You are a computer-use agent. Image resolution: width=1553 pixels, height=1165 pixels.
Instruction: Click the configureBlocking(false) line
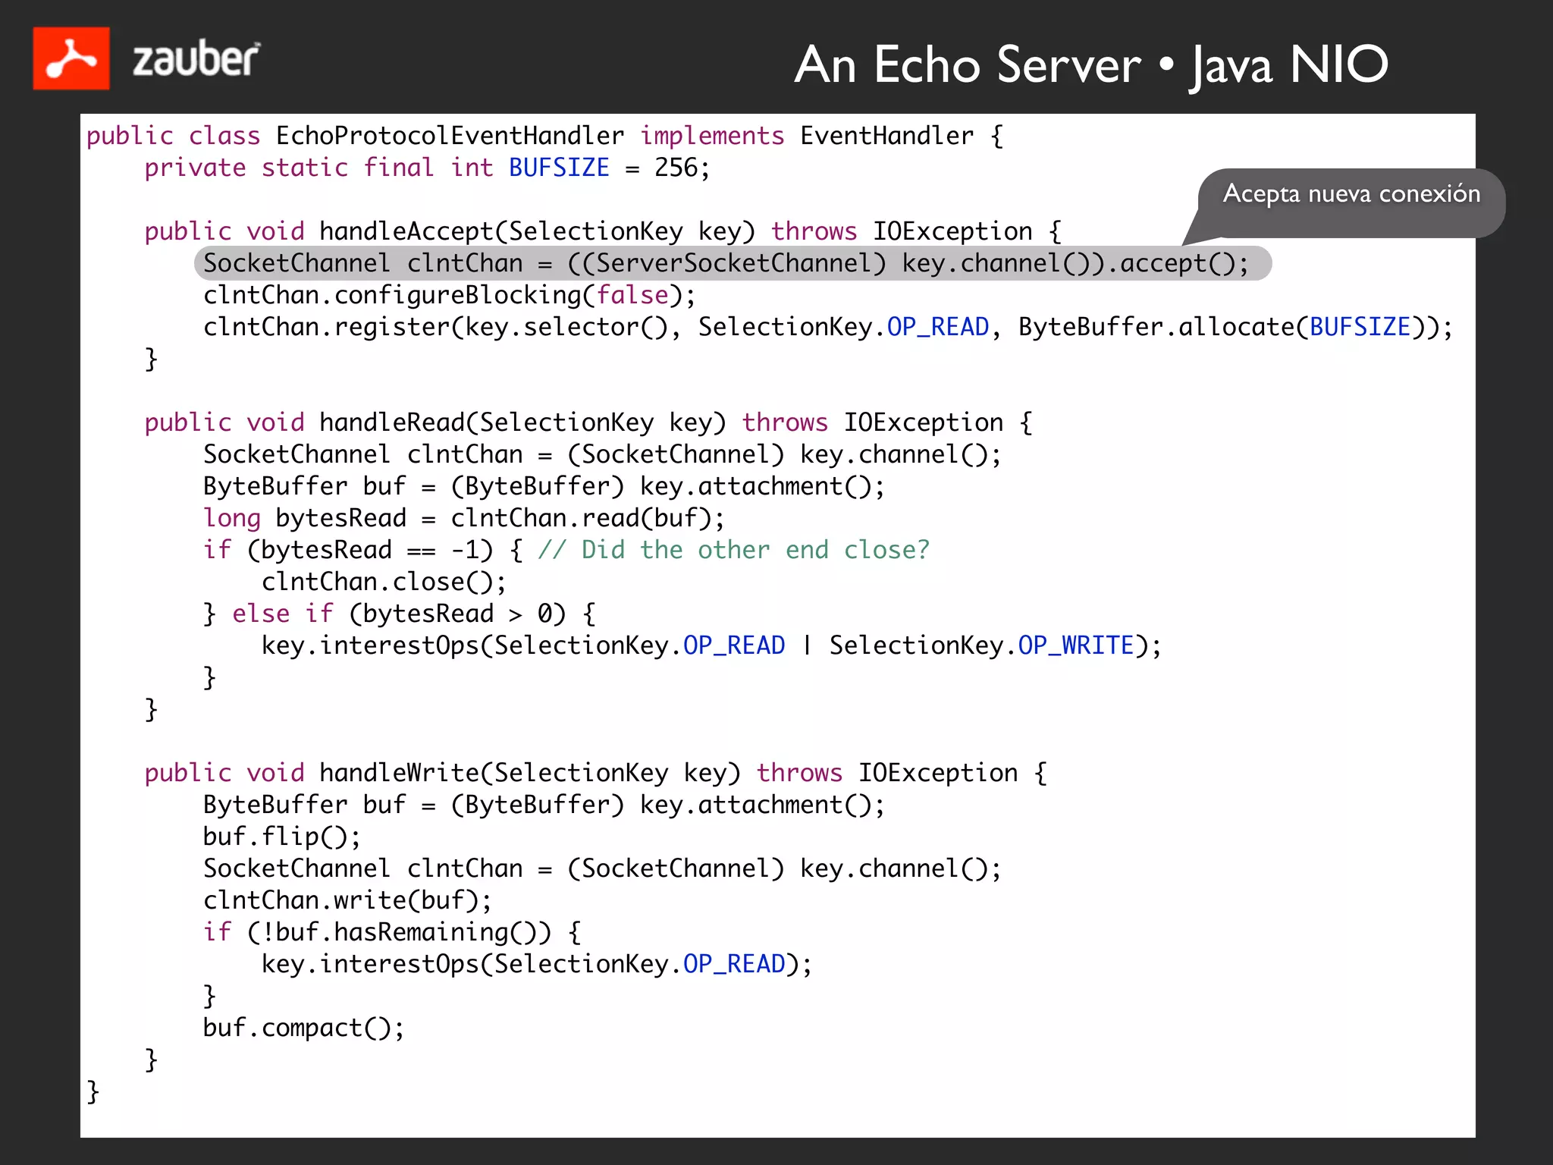coord(449,295)
